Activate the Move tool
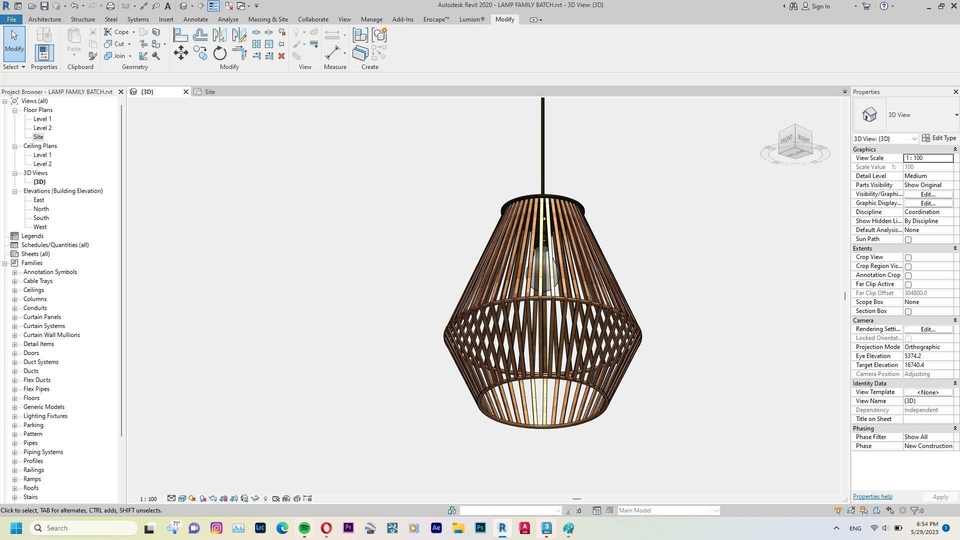 point(180,53)
